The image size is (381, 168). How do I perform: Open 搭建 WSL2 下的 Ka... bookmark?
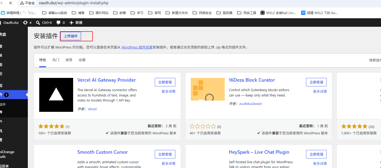pyautogui.click(x=319, y=13)
